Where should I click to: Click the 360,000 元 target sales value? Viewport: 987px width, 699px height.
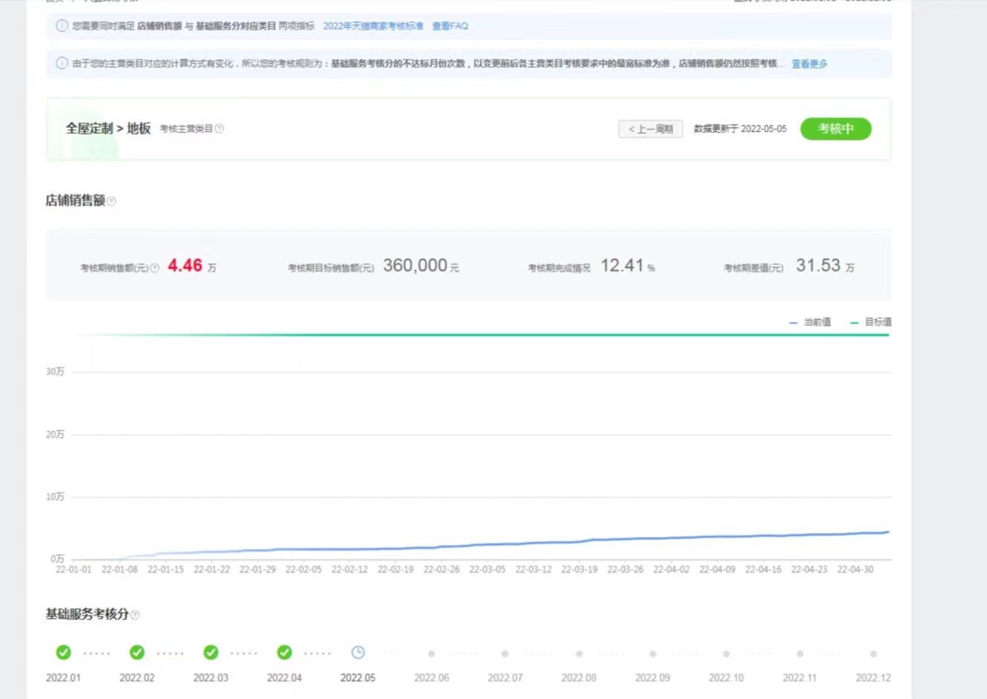(421, 265)
